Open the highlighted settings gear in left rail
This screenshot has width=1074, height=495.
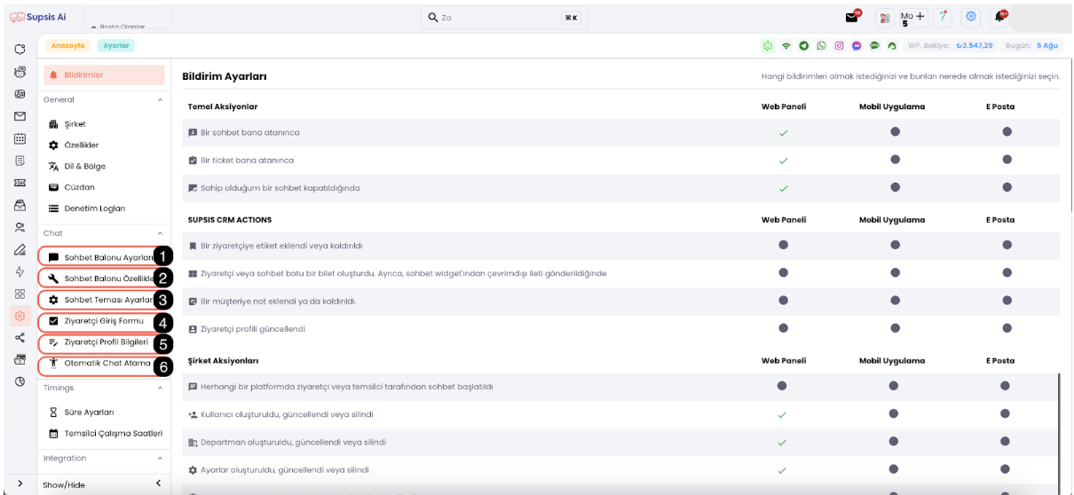coord(20,315)
